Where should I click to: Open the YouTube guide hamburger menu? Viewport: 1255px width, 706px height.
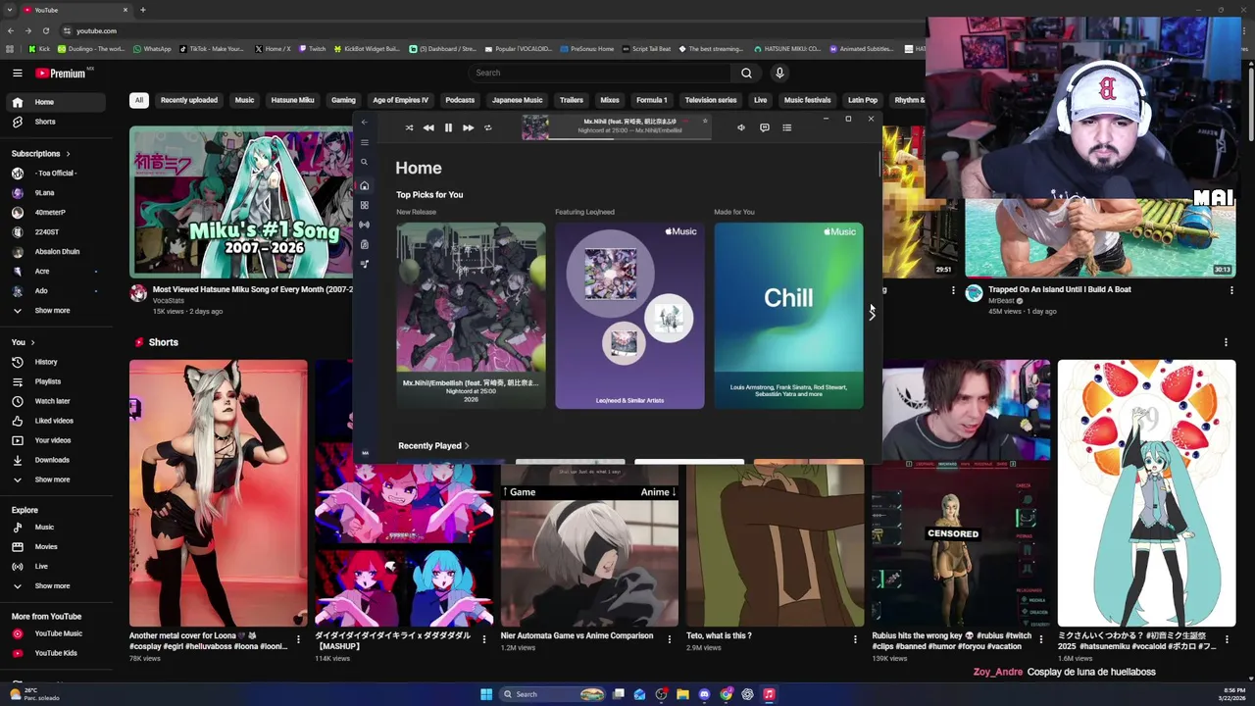(x=18, y=73)
